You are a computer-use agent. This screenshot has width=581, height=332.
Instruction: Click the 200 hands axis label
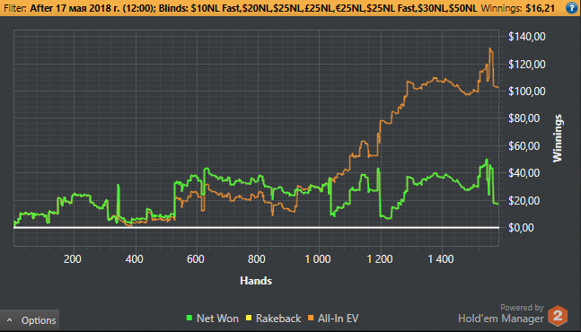point(72,259)
